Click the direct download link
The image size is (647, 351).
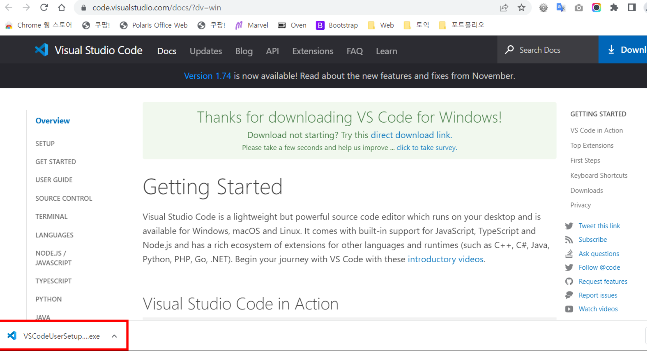tap(411, 135)
